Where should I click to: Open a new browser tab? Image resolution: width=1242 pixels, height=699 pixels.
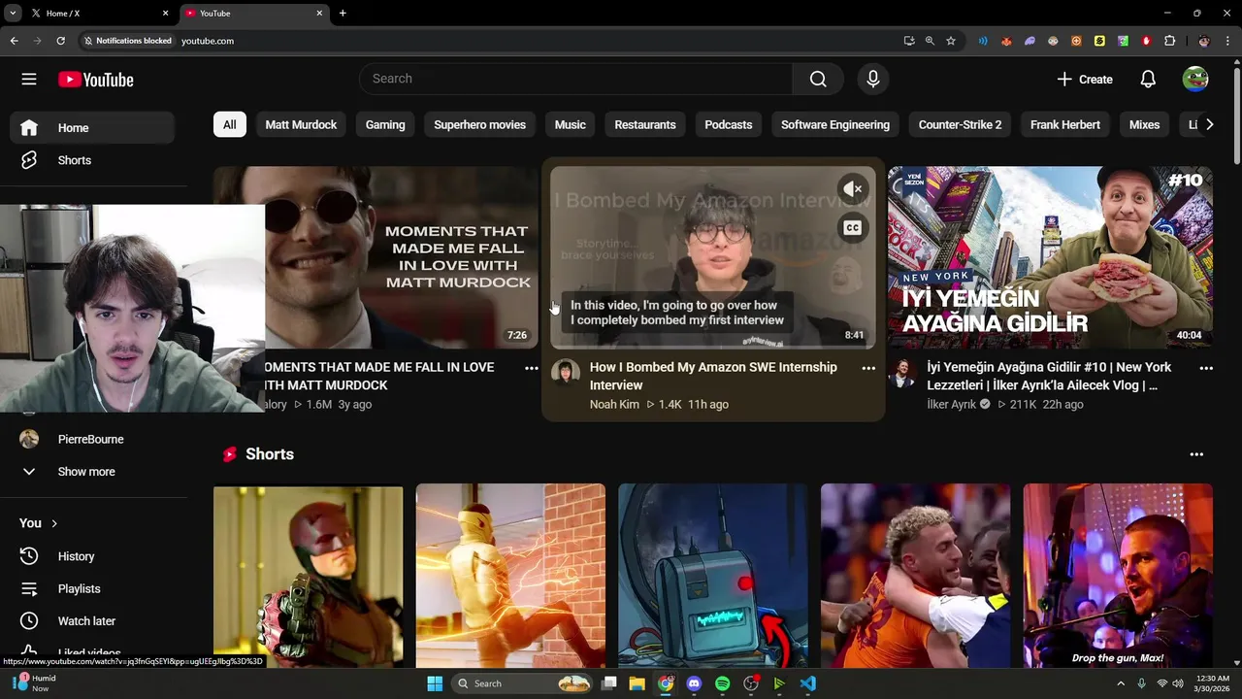343,14
